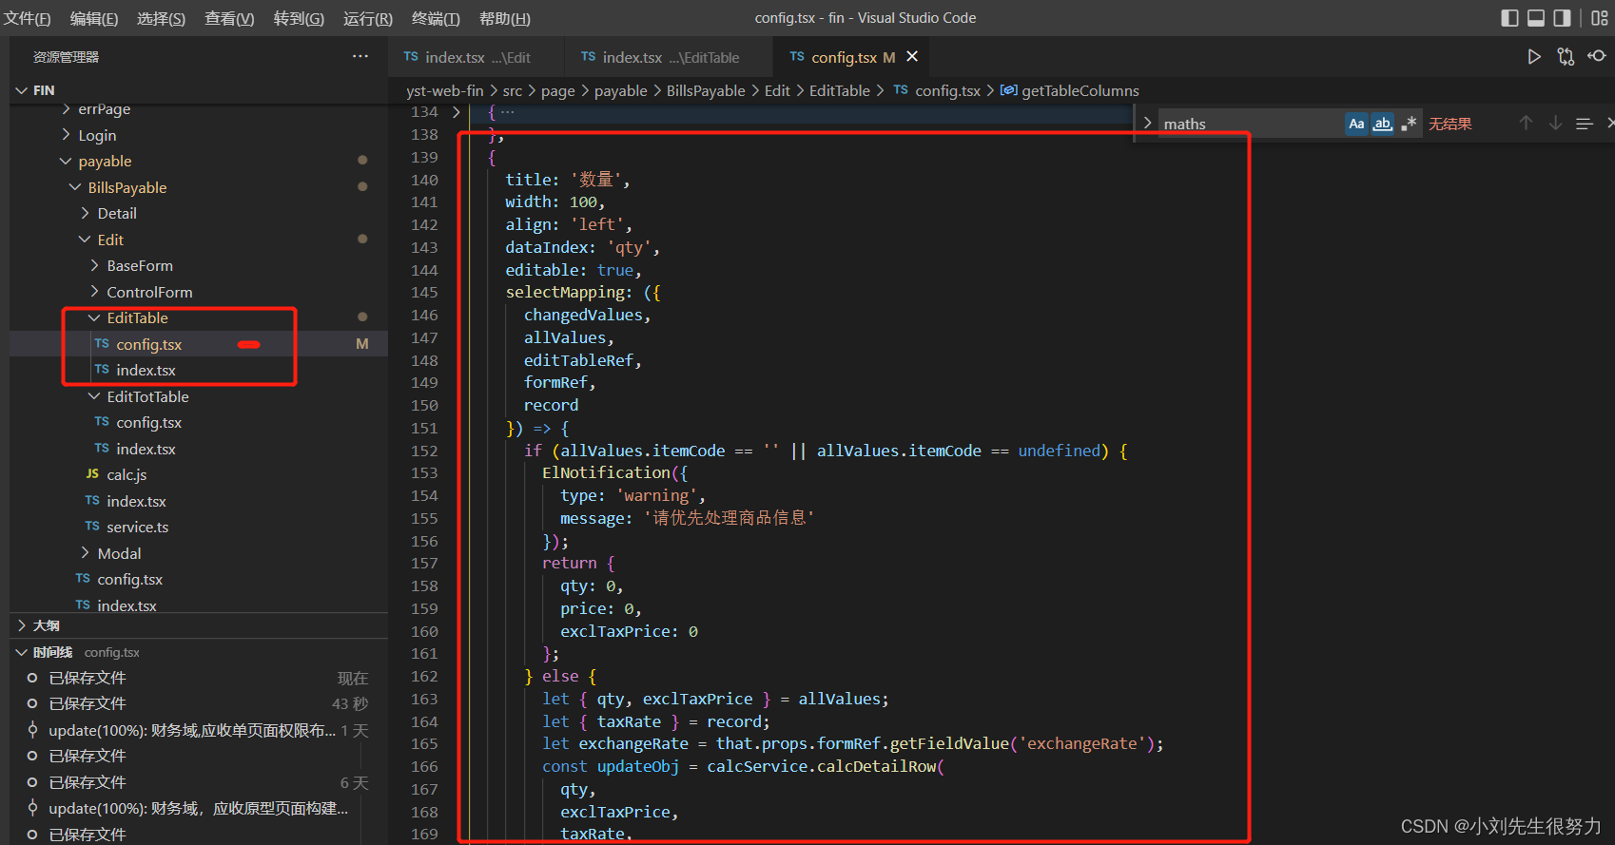The width and height of the screenshot is (1615, 845).
Task: Select timeline commit 应收原型页面构建
Action: tap(198, 808)
